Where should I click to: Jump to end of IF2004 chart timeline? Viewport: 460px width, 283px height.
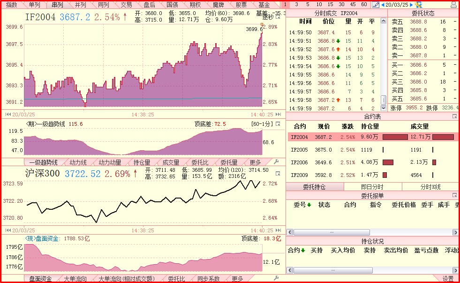(x=279, y=114)
